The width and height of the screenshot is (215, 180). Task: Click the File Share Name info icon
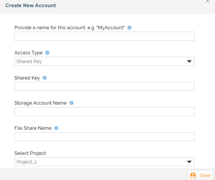click(x=56, y=128)
